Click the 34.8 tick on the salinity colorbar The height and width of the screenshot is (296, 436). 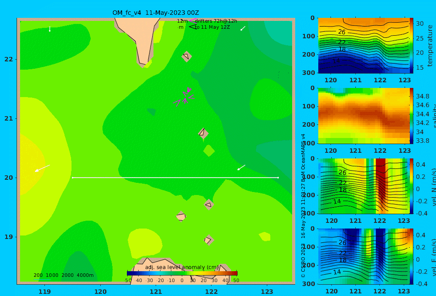[422, 96]
